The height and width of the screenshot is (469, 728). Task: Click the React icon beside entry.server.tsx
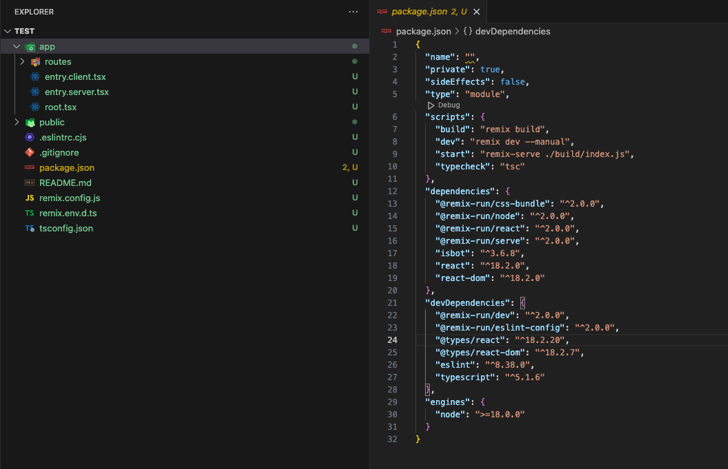click(35, 92)
